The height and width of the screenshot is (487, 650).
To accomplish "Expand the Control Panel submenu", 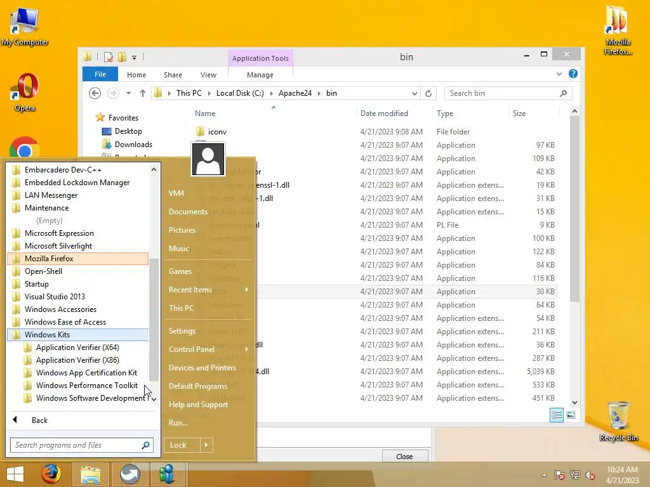I will click(247, 349).
